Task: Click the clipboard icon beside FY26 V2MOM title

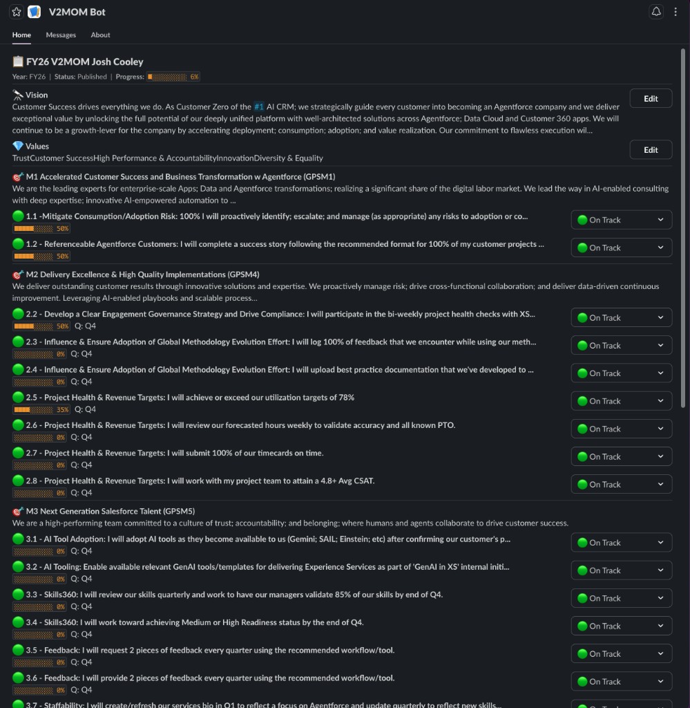Action: pyautogui.click(x=17, y=61)
